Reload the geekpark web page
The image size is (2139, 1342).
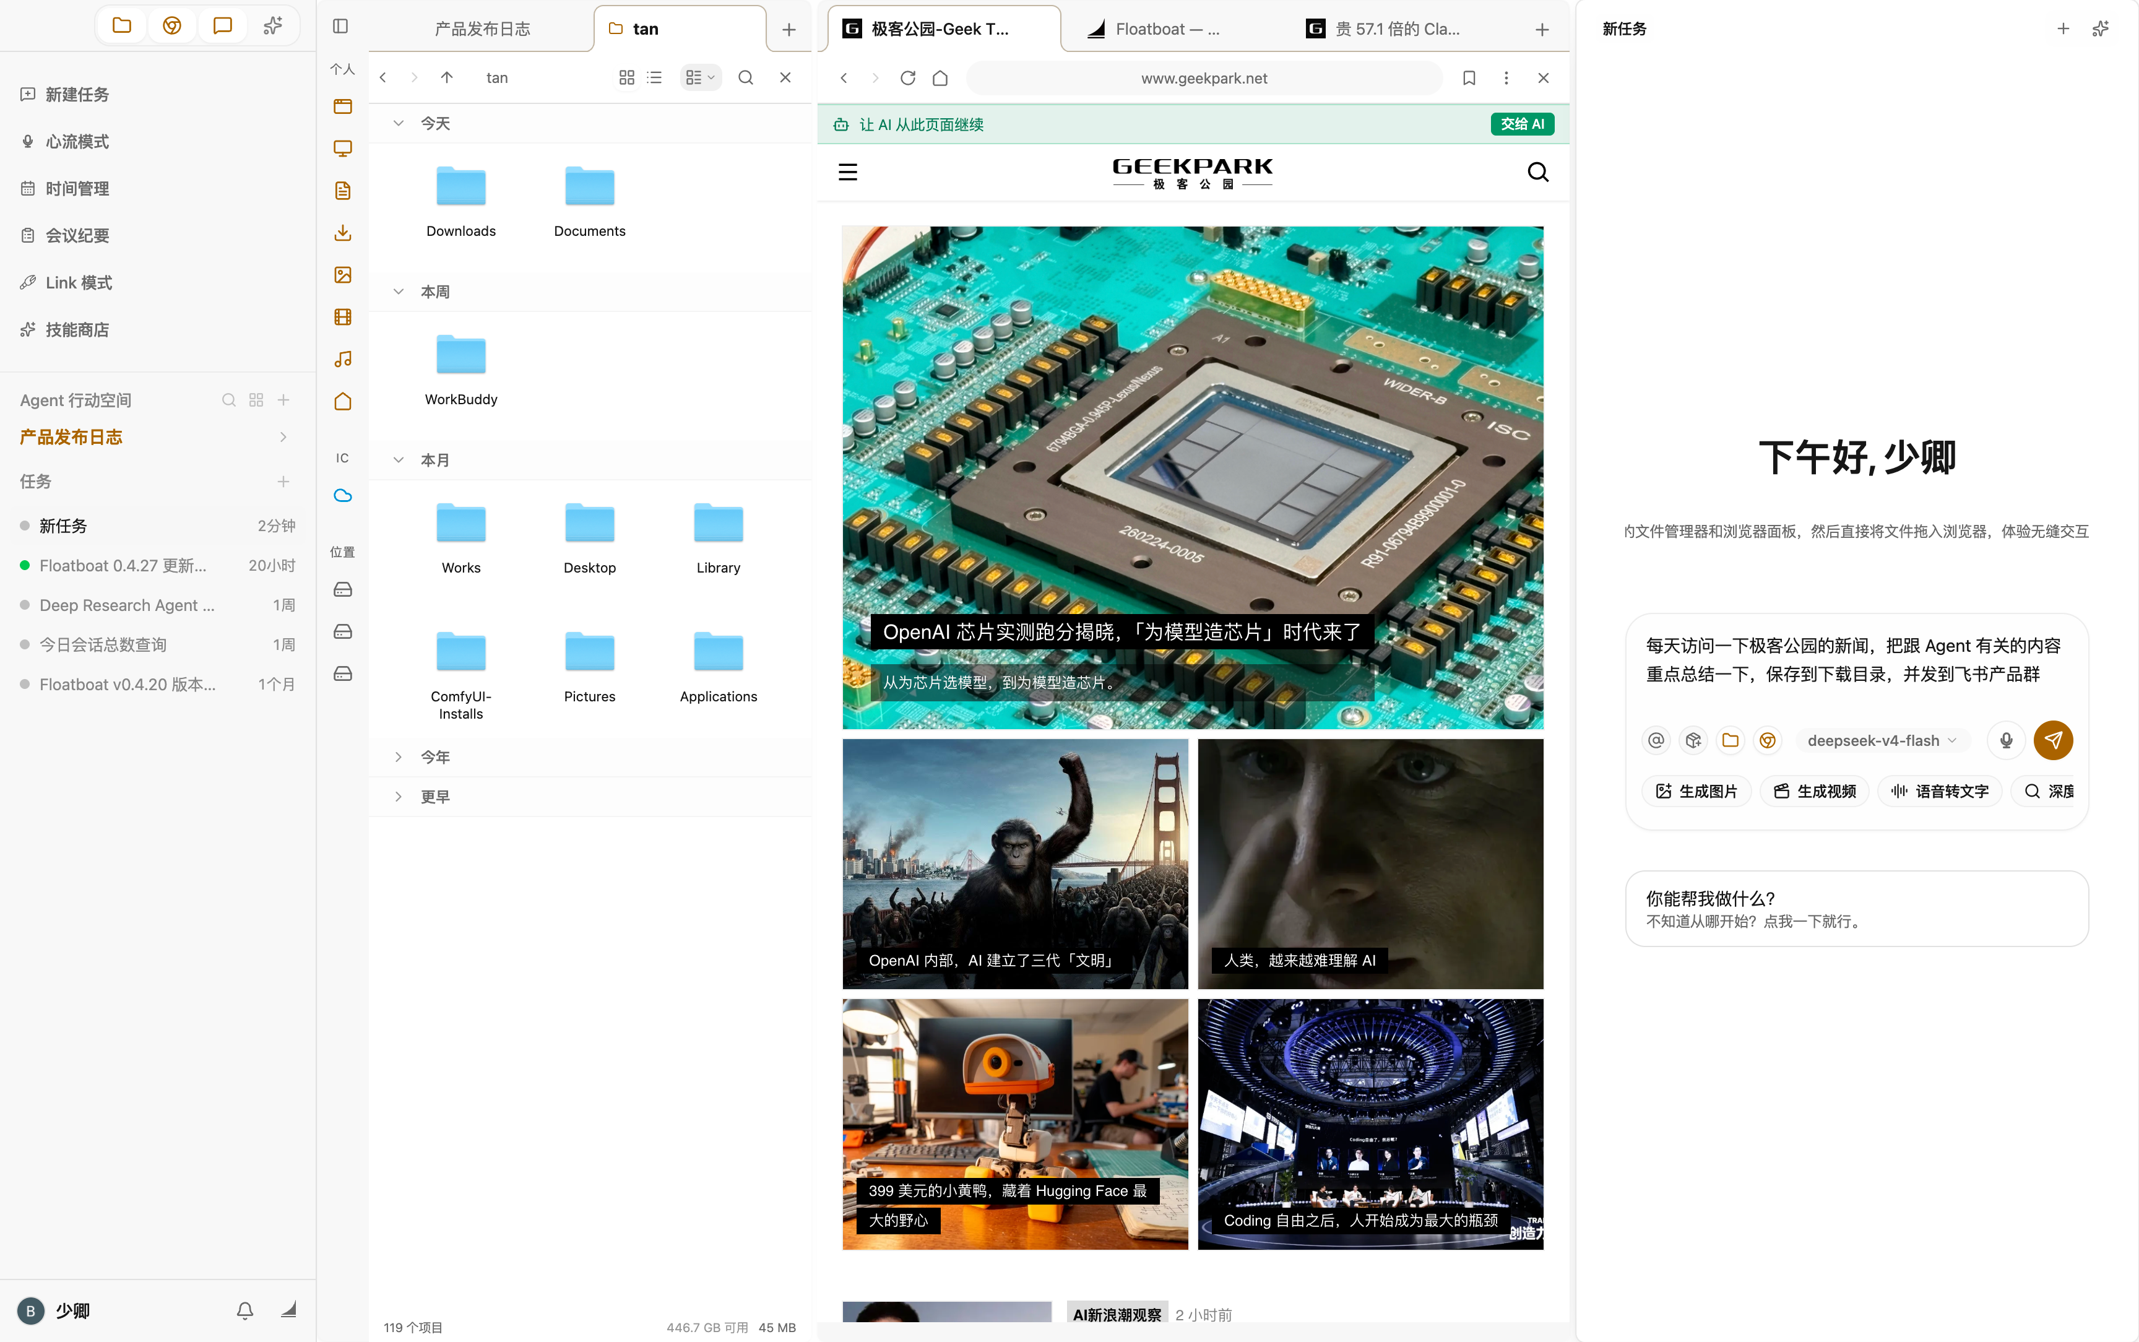click(x=907, y=78)
